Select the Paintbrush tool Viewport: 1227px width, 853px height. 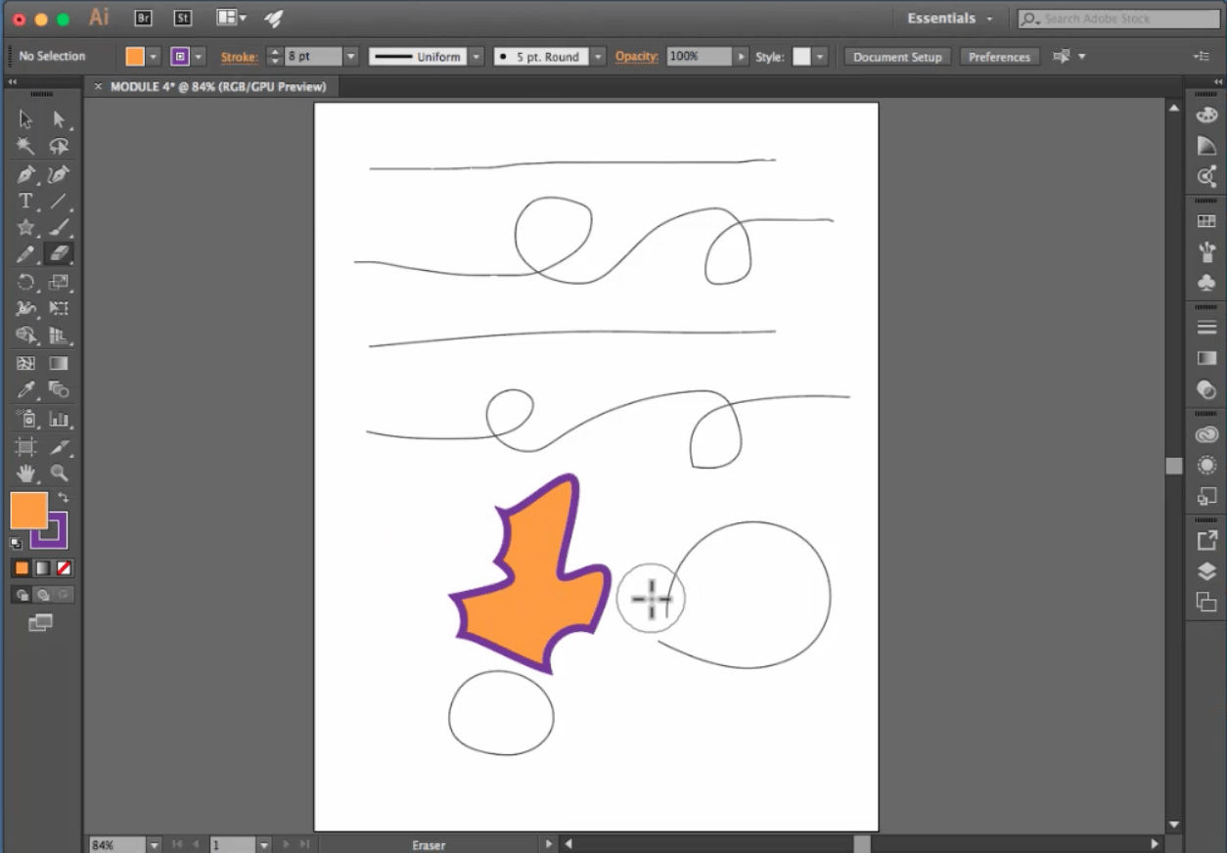point(60,227)
